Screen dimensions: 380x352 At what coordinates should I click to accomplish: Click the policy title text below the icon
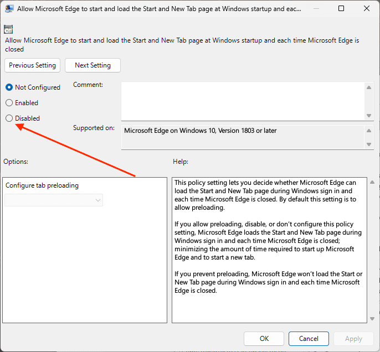click(x=182, y=45)
